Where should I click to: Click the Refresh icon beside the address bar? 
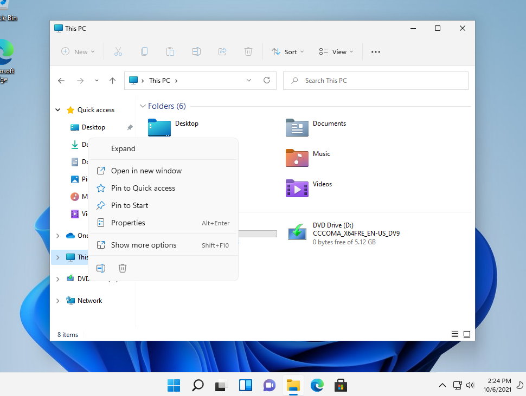(x=267, y=80)
